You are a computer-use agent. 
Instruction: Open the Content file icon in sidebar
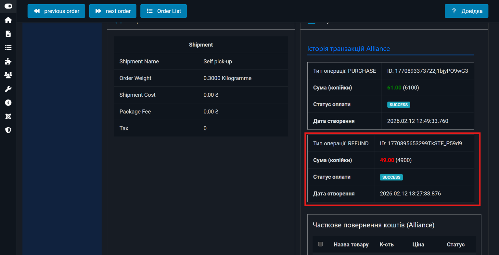tap(8, 34)
